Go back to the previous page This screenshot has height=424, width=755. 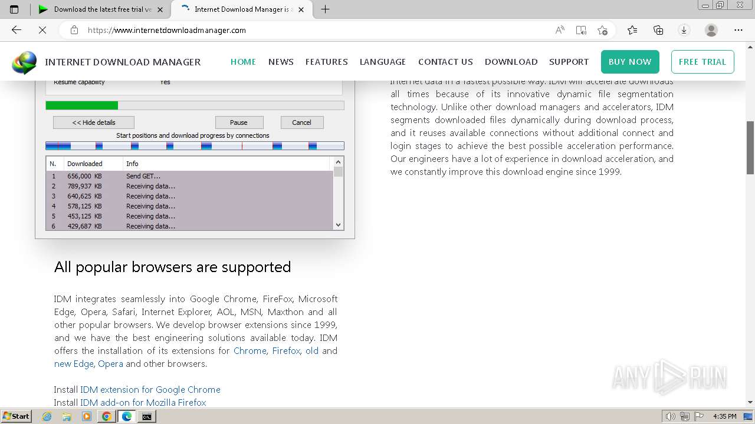17,30
